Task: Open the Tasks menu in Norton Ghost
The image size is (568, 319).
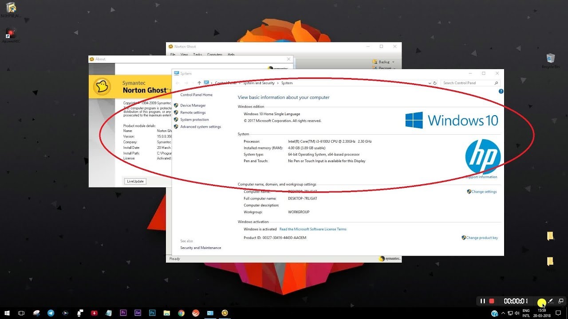Action: pos(197,54)
